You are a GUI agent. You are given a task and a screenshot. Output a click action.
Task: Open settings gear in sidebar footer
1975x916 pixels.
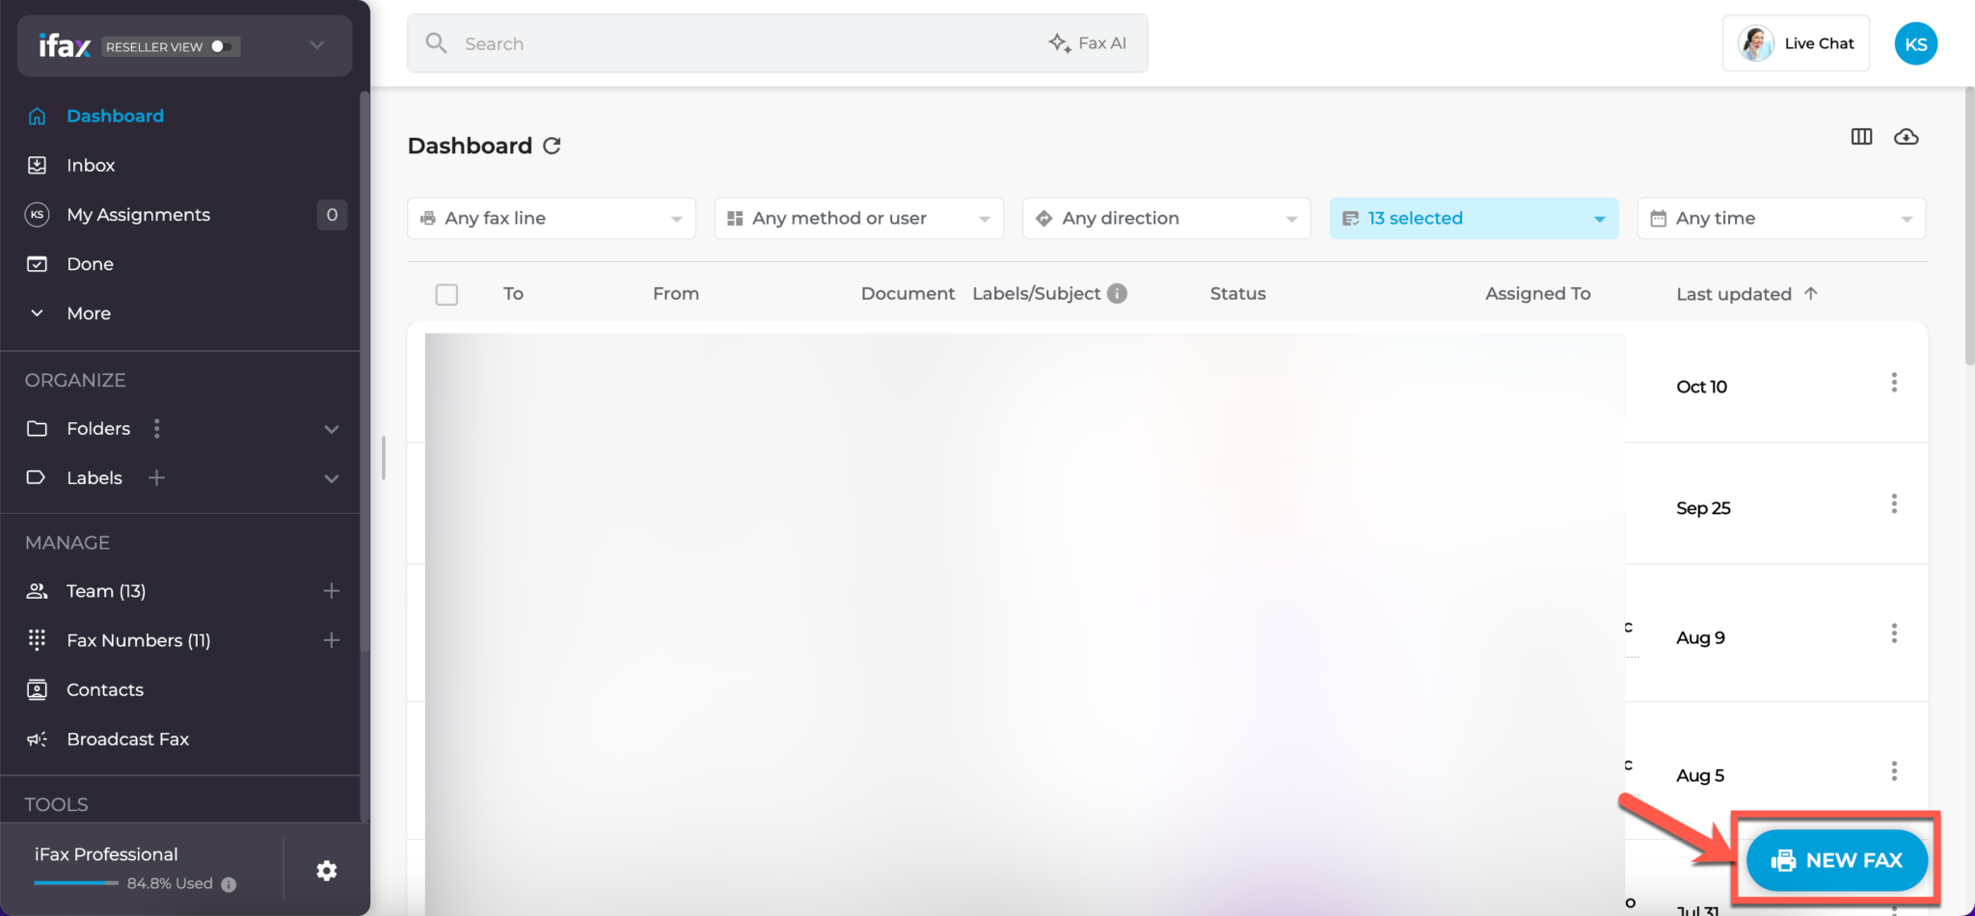point(327,871)
